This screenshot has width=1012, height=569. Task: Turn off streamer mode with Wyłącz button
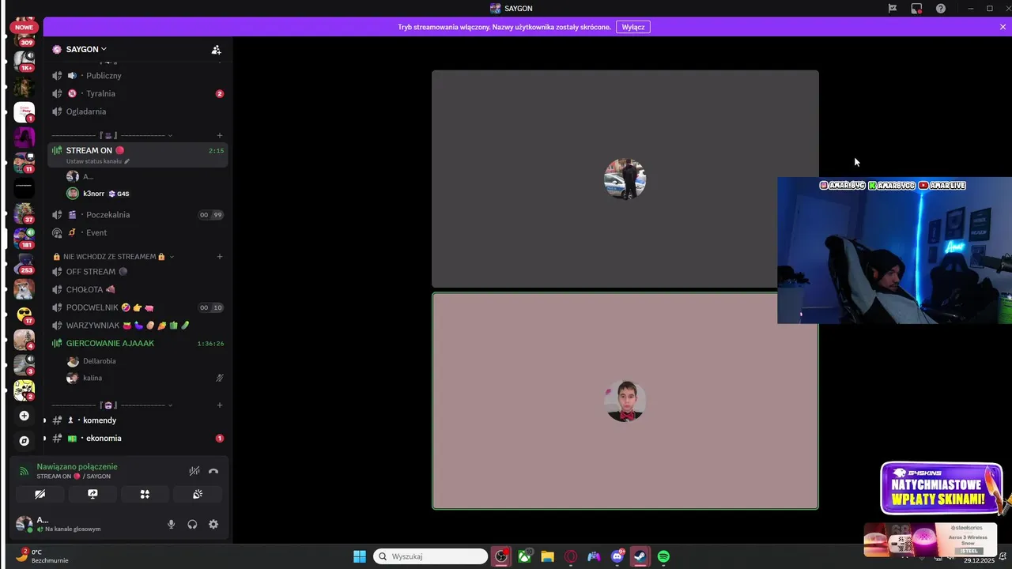point(633,27)
